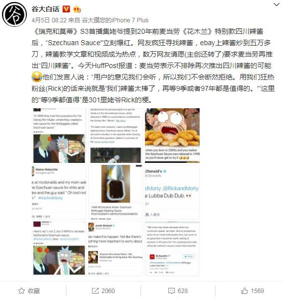Open thumbnail of 1998 Mulan promotion tweet

pos(59,136)
